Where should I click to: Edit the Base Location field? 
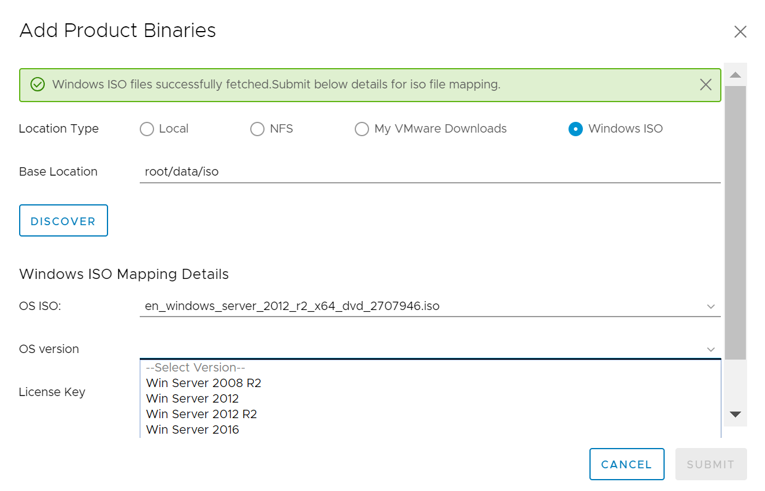point(430,172)
